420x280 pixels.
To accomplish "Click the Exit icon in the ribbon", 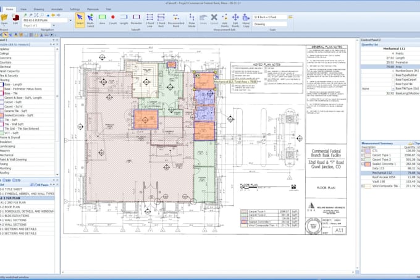I will [x=15, y=20].
